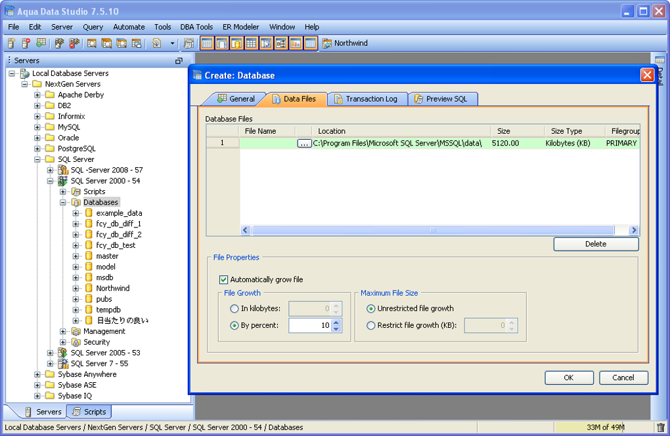Click the pubs database icon in tree
This screenshot has width=670, height=436.
89,299
